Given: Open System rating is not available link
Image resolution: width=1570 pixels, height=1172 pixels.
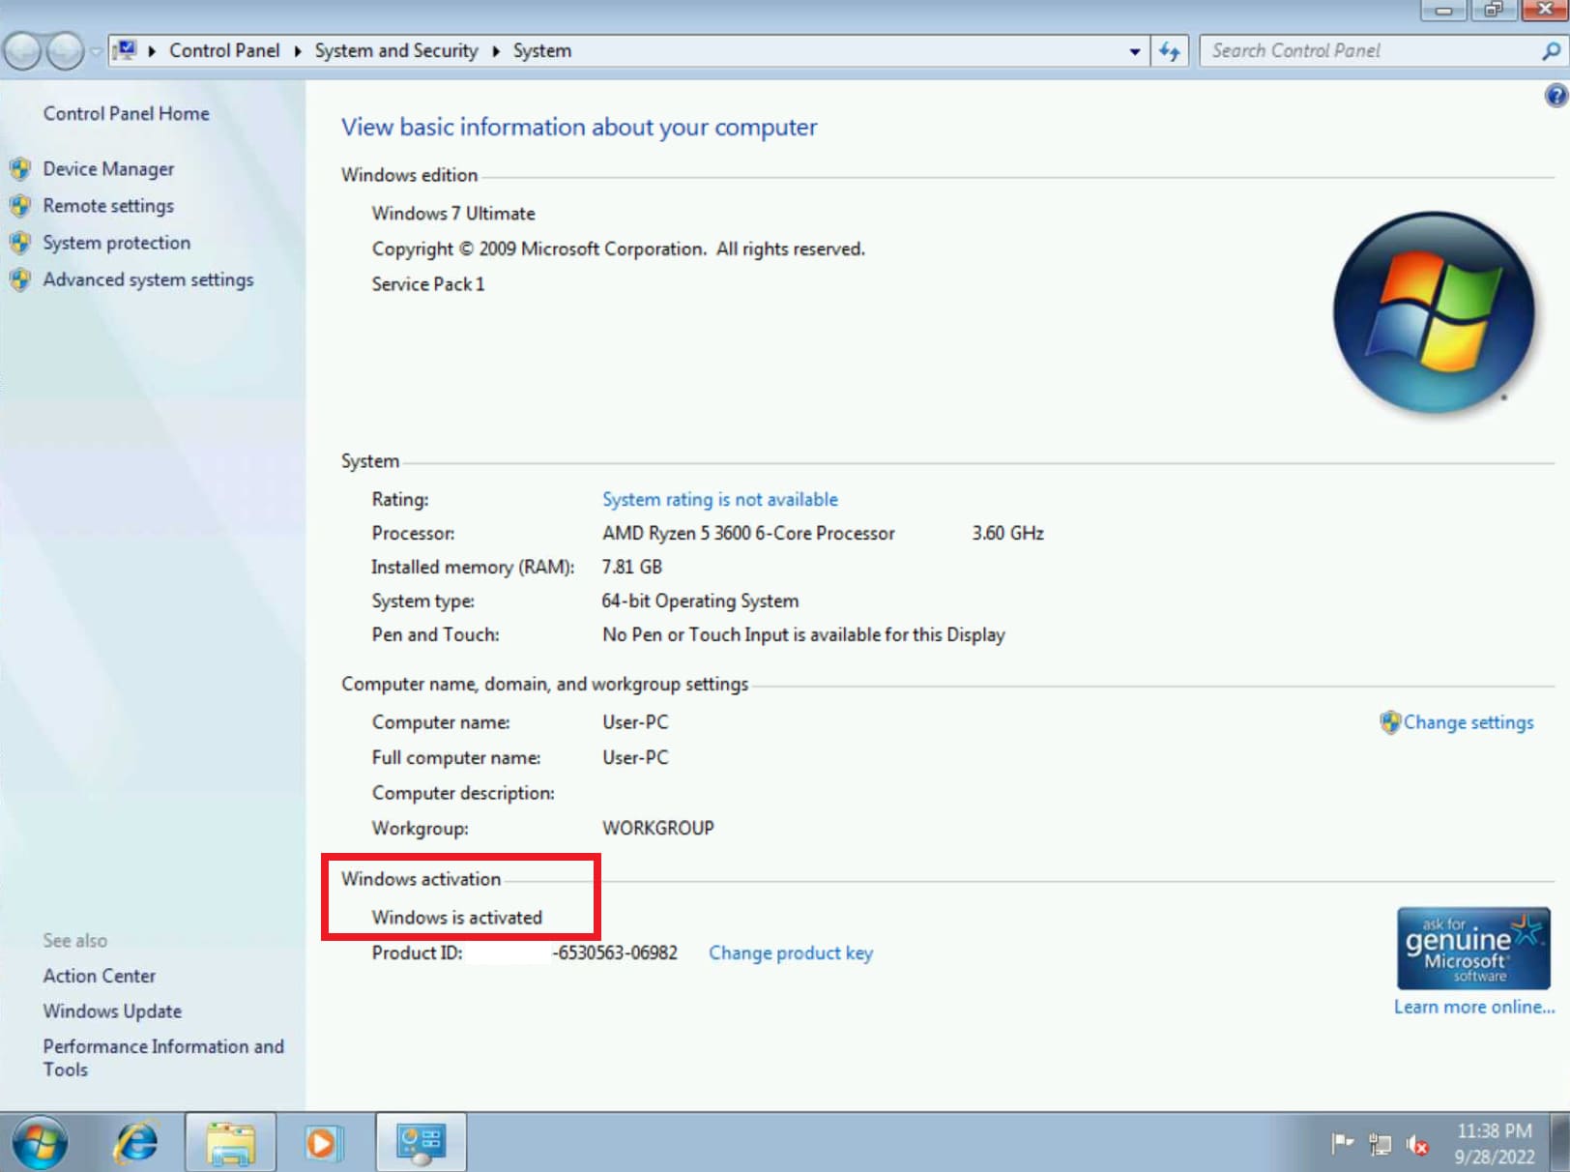Looking at the screenshot, I should [719, 499].
